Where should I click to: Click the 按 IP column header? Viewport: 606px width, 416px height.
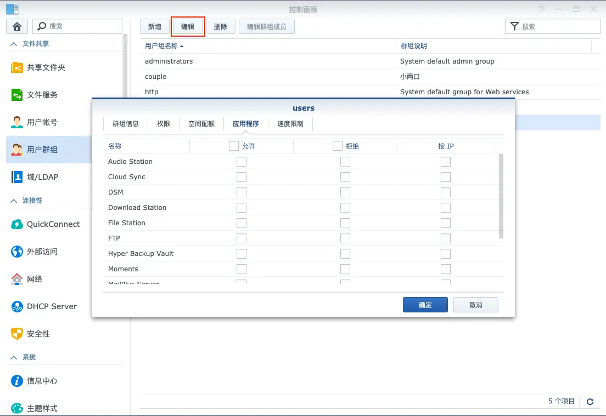pos(446,146)
